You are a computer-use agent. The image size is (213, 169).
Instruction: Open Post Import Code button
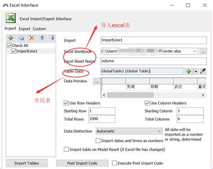click(x=82, y=163)
